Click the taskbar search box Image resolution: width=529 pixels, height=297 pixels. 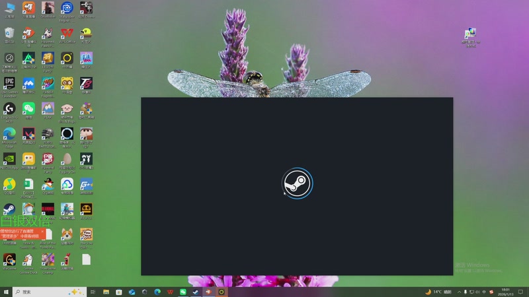click(50, 292)
